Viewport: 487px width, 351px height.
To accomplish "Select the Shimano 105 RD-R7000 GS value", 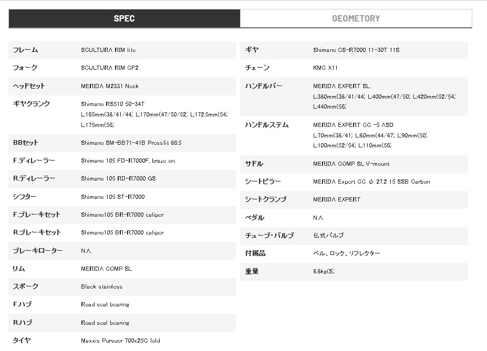I will tap(118, 178).
